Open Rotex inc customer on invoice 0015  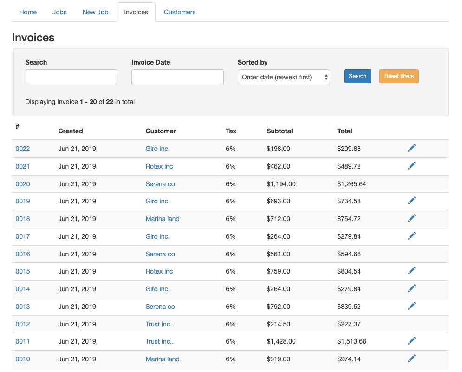159,271
